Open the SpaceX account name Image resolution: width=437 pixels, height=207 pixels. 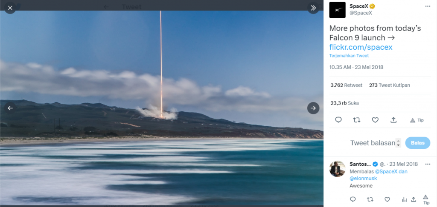358,6
